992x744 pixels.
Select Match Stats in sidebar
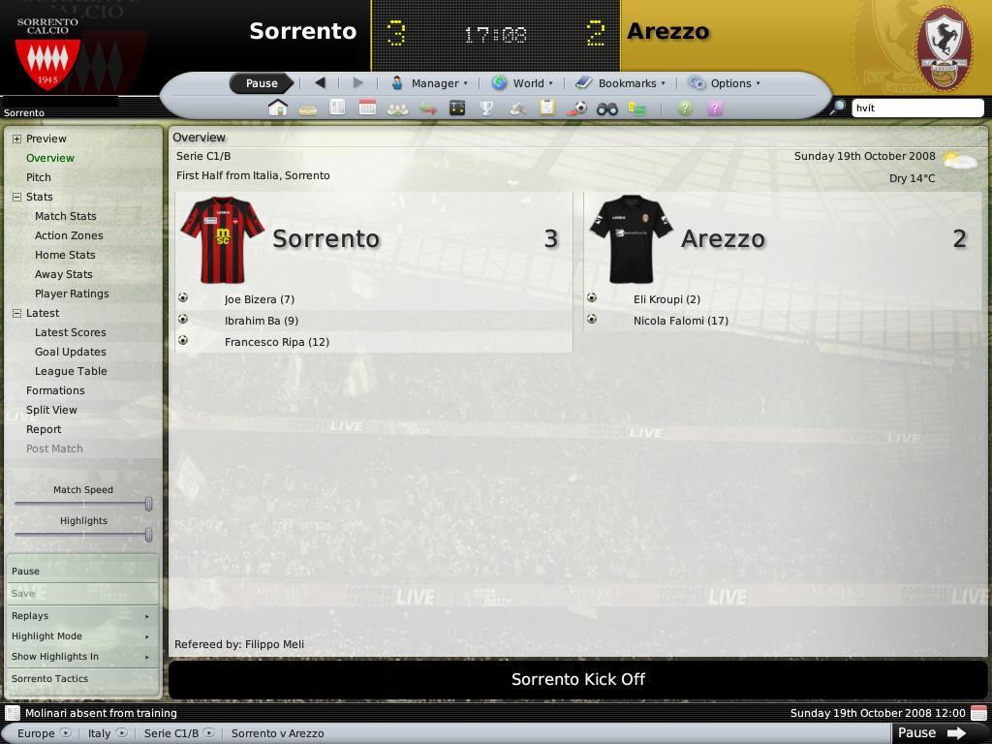click(x=65, y=216)
